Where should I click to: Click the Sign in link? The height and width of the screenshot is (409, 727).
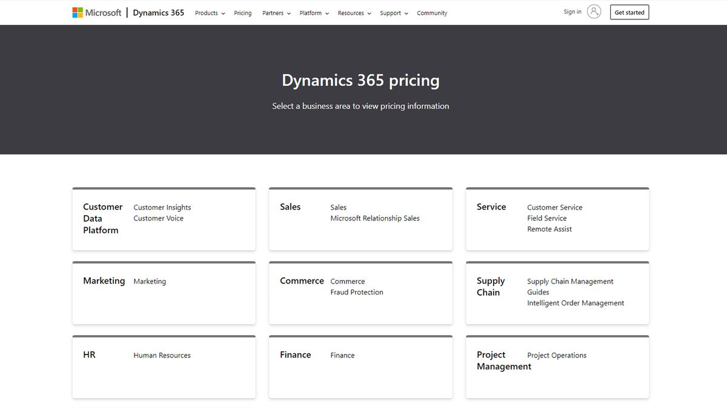tap(573, 12)
